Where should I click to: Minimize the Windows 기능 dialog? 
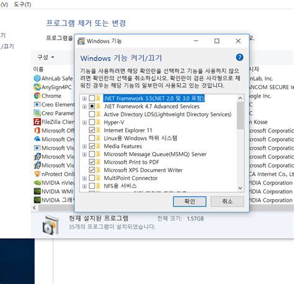pyautogui.click(x=196, y=41)
